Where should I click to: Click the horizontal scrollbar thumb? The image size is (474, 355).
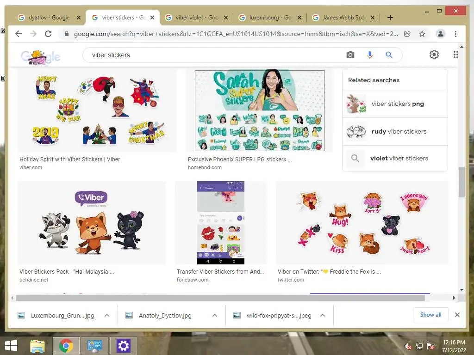220,298
